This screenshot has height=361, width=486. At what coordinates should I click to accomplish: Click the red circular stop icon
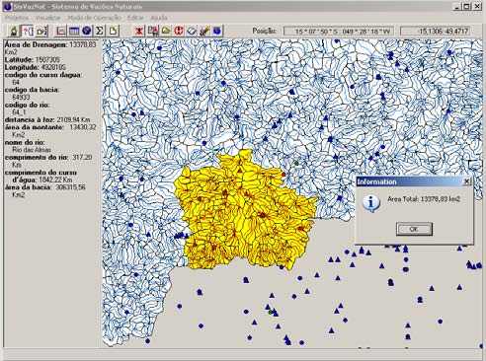pyautogui.click(x=179, y=31)
